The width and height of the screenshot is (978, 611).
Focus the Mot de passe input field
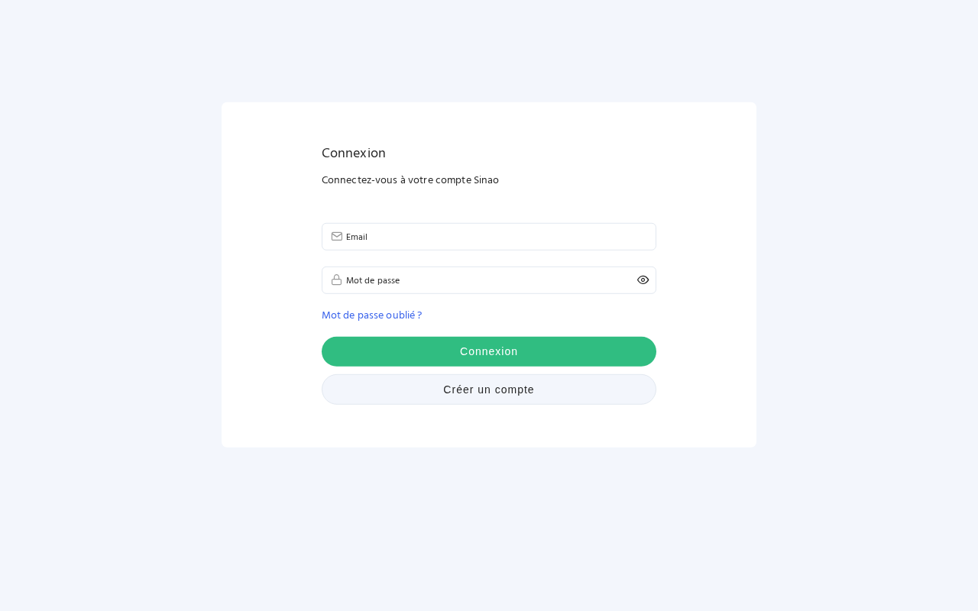[x=489, y=280]
